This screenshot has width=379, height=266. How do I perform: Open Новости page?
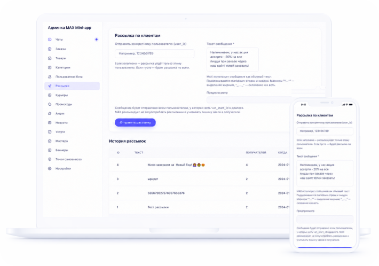click(x=72, y=123)
